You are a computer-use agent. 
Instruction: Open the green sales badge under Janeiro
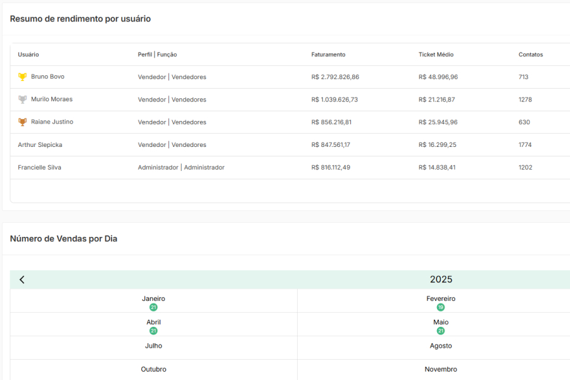click(154, 306)
